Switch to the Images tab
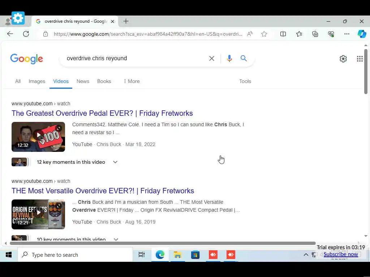Image resolution: width=370 pixels, height=277 pixels. tap(37, 81)
